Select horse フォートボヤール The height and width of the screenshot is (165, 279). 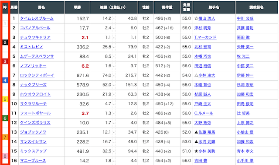(35, 113)
